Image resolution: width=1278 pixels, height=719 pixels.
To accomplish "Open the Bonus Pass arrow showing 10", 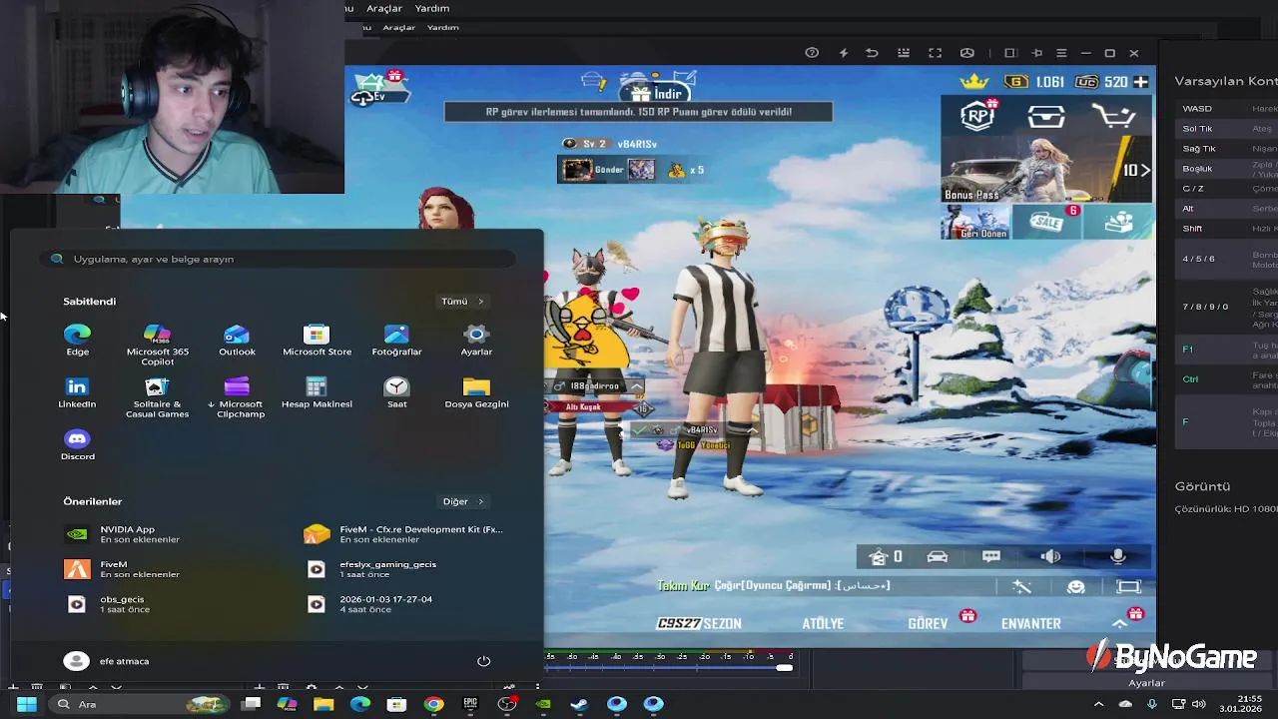I will pos(1136,170).
